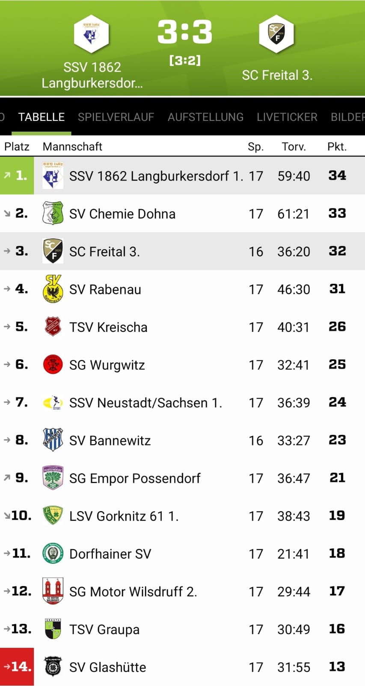Open SG Wurgwitz red round logo
Viewport: 365px width, 686px height.
coord(53,364)
